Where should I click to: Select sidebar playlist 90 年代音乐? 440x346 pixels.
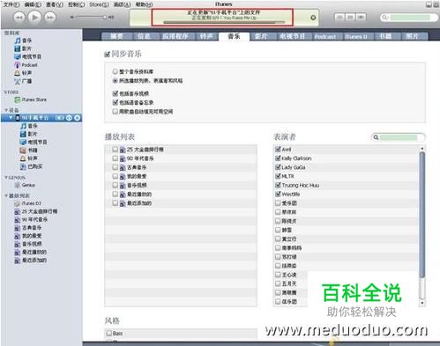tap(31, 219)
